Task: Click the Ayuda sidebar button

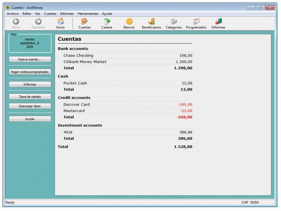Action: (30, 119)
